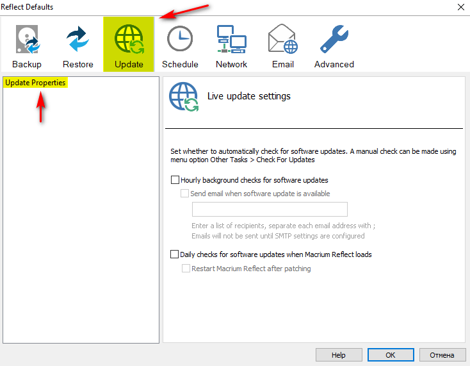The width and height of the screenshot is (470, 366).
Task: Click the Live update settings globe icon
Action: [183, 97]
